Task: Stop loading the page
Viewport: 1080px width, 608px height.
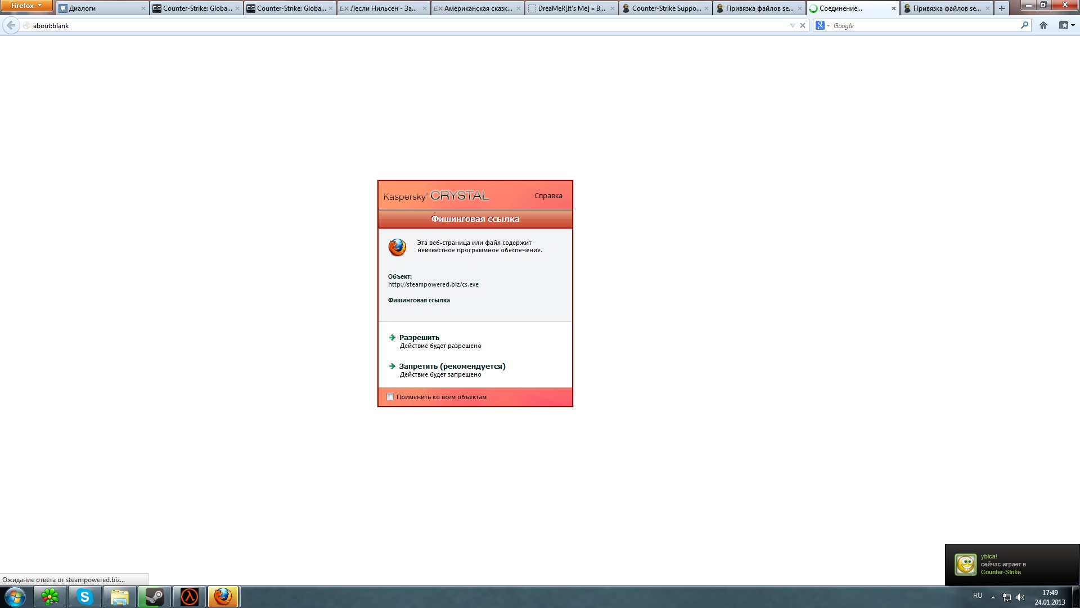Action: (x=803, y=26)
